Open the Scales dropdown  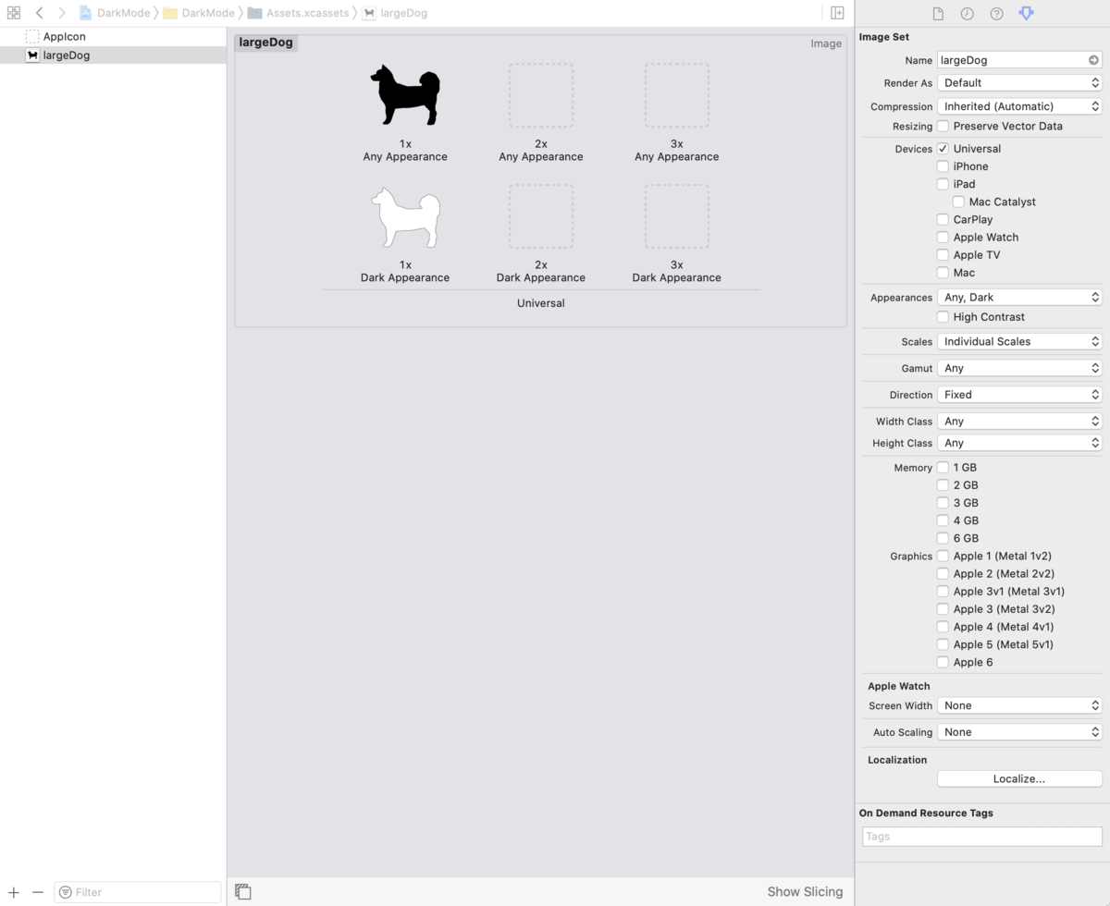pos(1019,342)
